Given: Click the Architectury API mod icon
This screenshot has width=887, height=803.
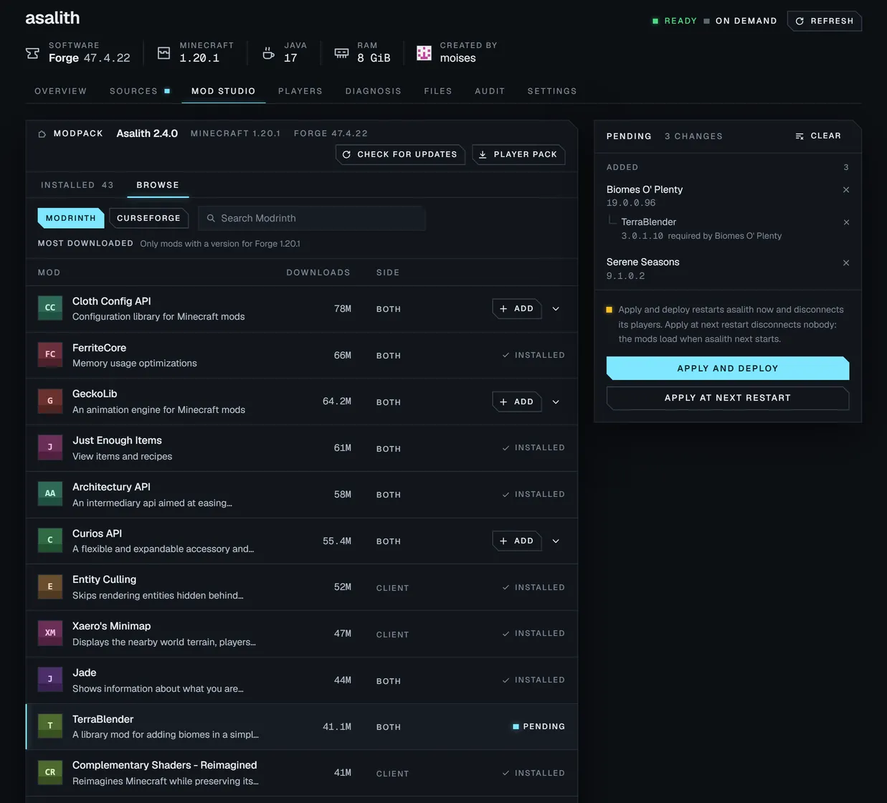Looking at the screenshot, I should point(50,494).
